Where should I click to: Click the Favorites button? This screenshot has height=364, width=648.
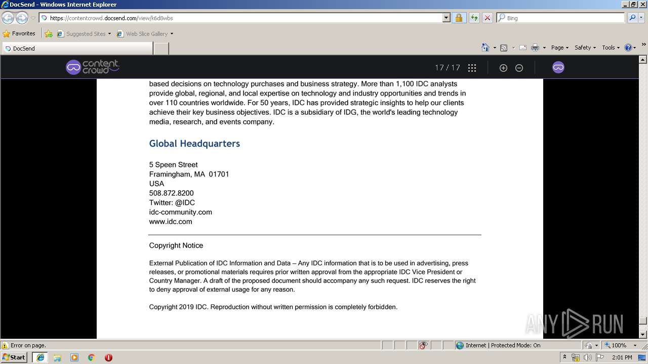pos(19,34)
